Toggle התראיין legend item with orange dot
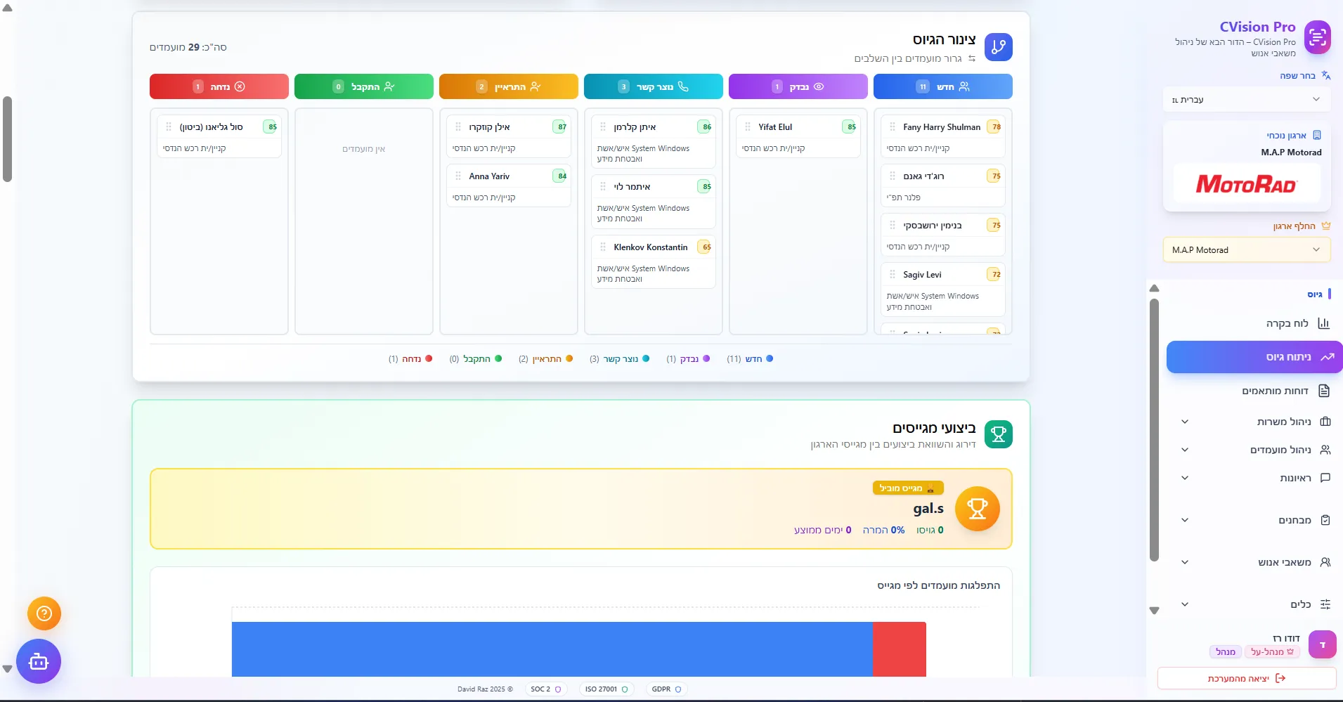This screenshot has width=1343, height=702. [545, 358]
